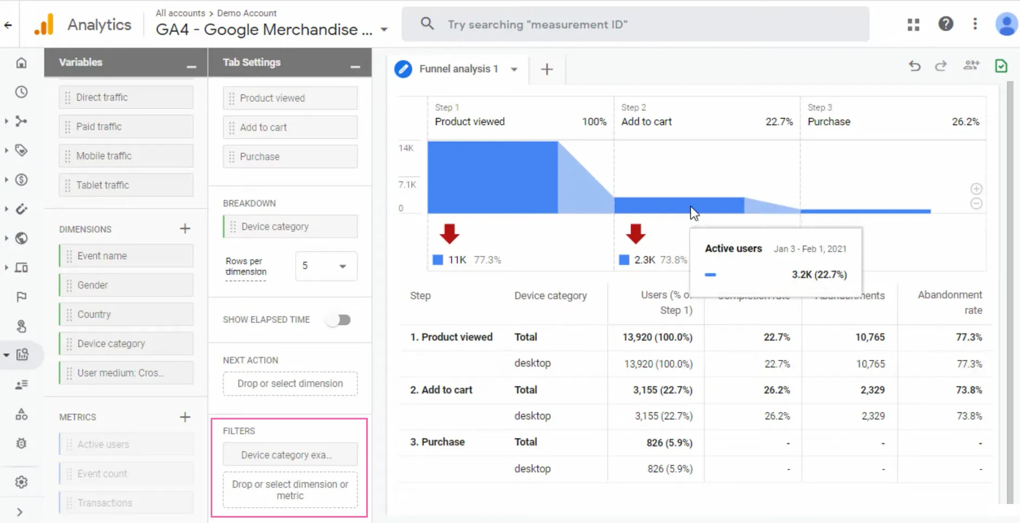1020x523 pixels.
Task: Open the Demographics globe icon in sidebar
Action: pyautogui.click(x=21, y=238)
